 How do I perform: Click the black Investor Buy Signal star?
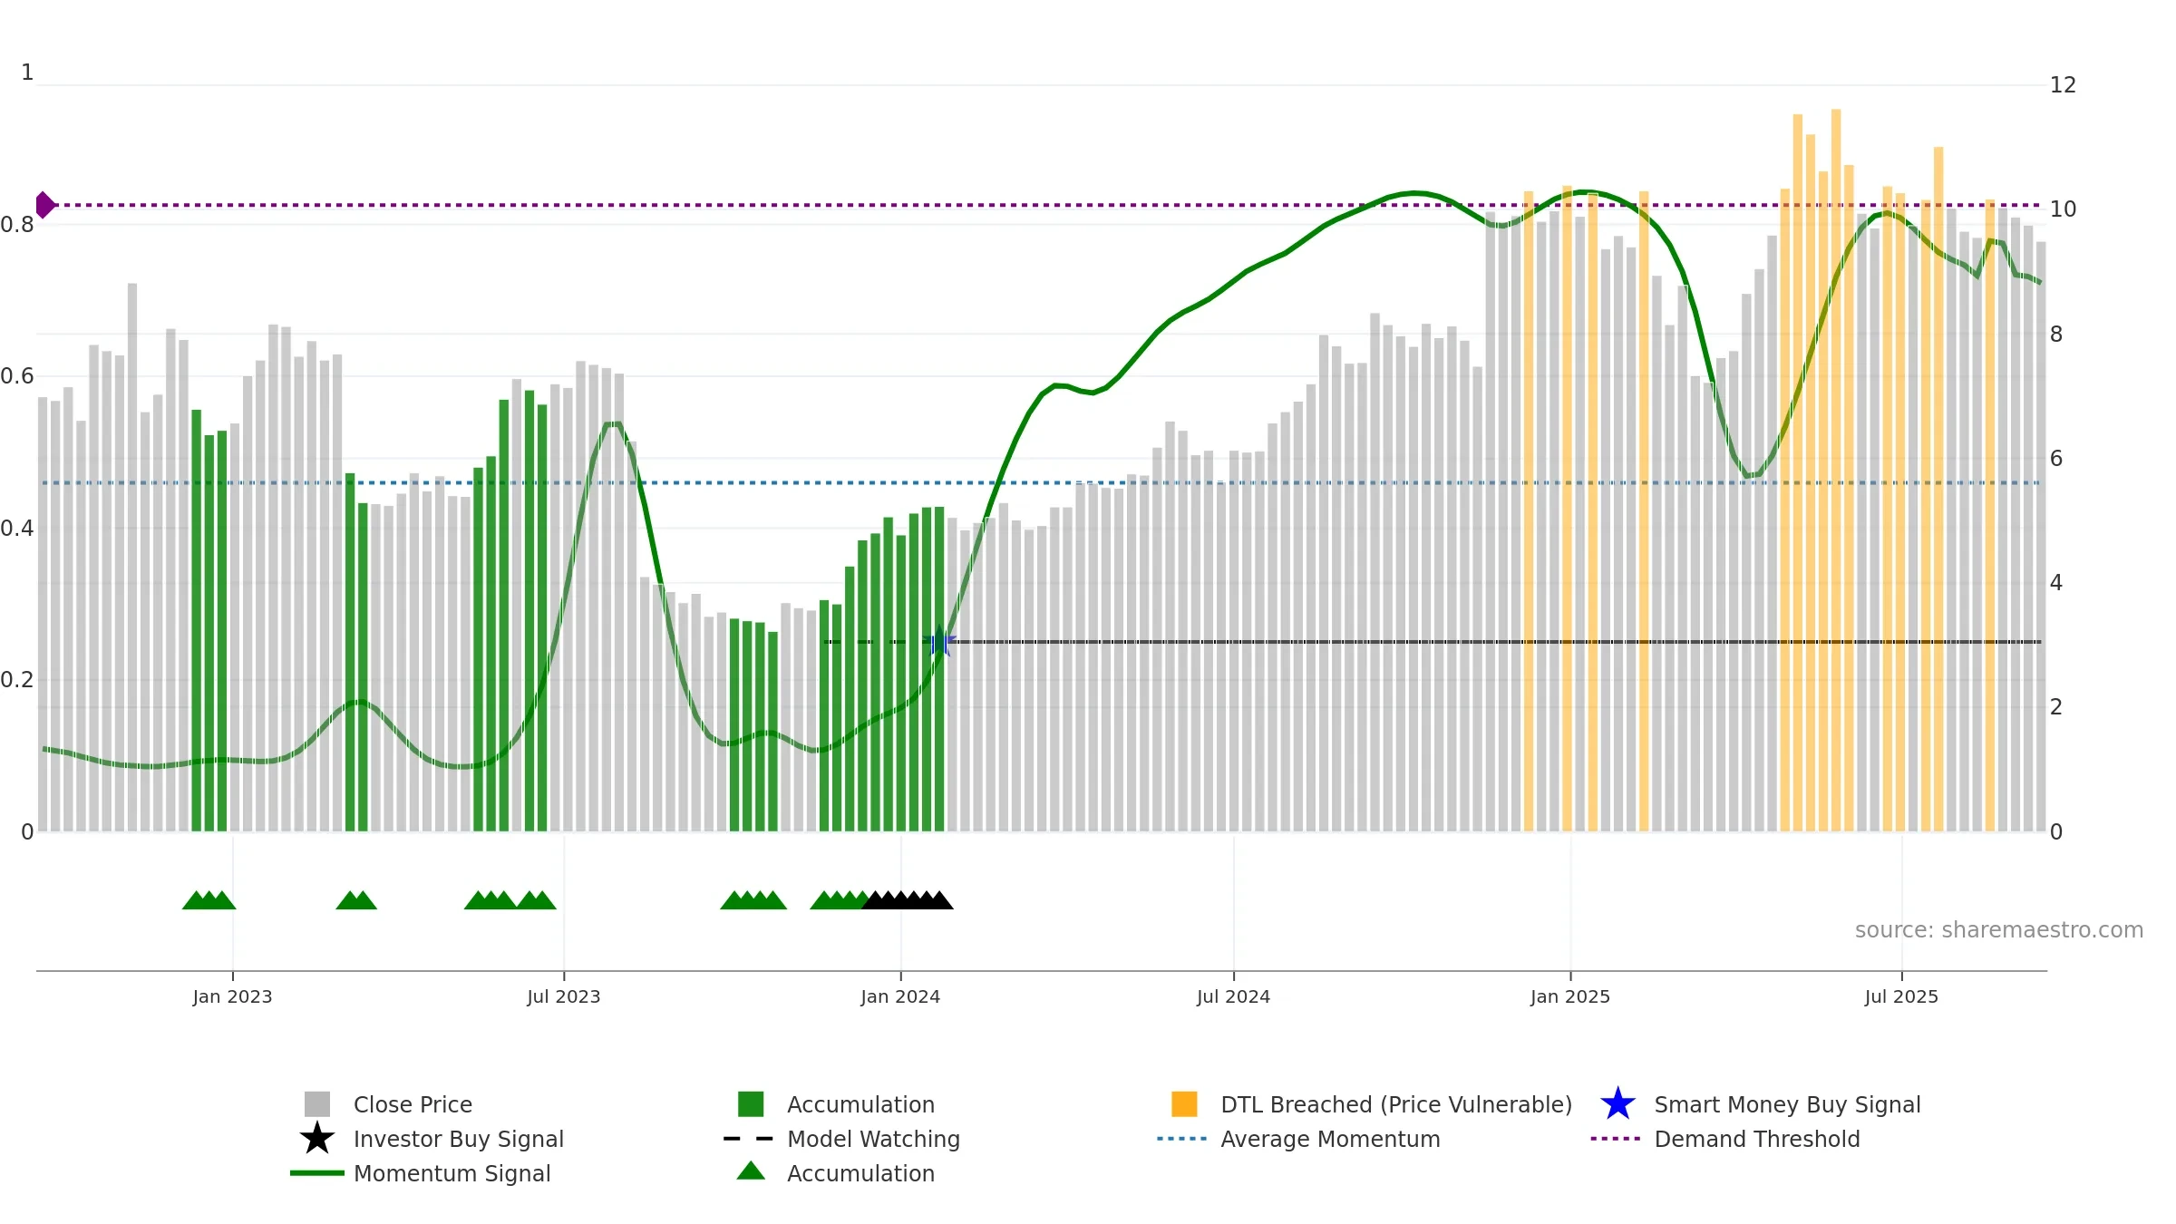317,1139
